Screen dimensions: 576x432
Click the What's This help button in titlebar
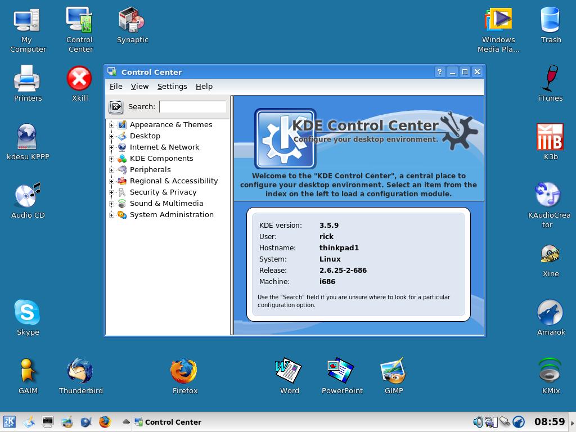tap(440, 72)
